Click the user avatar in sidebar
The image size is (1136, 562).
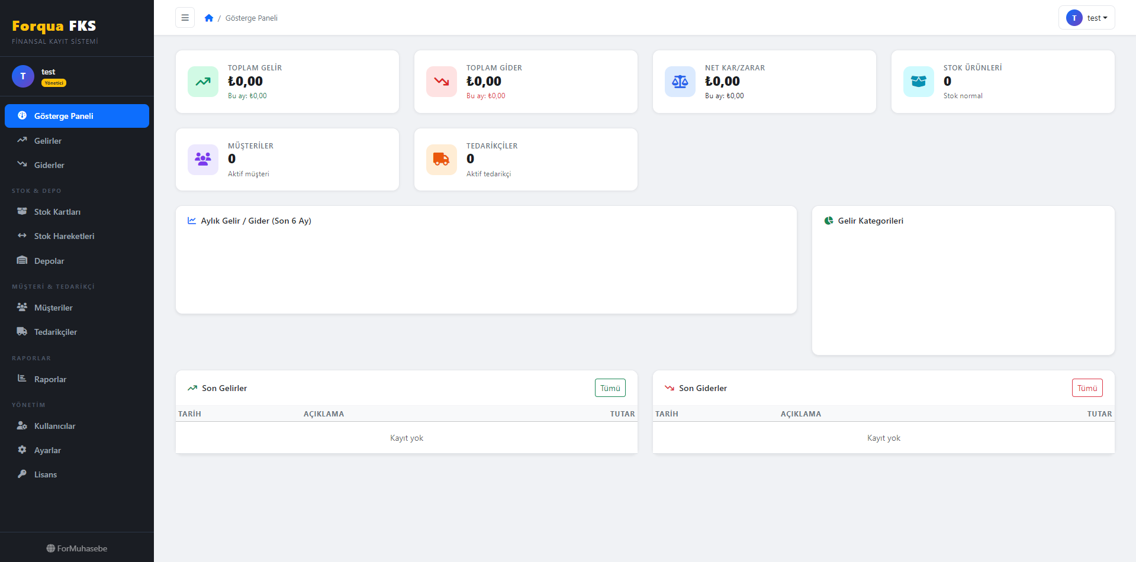coord(23,76)
